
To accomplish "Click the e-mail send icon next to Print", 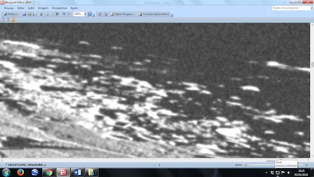I will point(35,14).
